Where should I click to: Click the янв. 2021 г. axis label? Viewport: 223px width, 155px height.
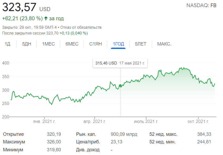tap(44, 122)
